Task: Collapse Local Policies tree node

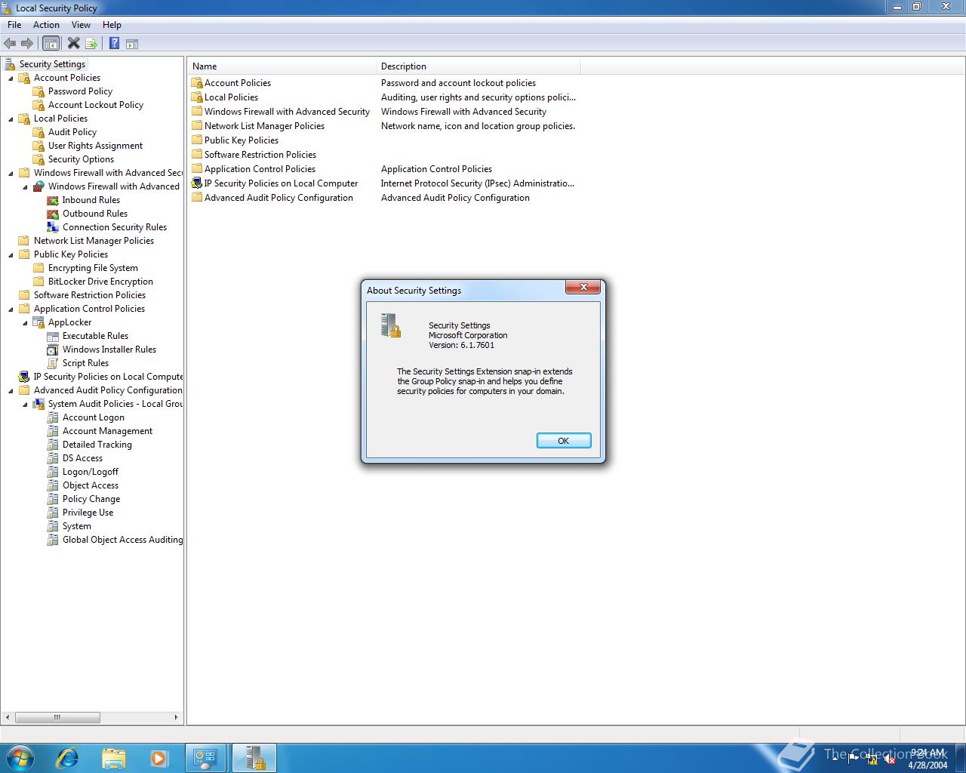Action: (x=11, y=119)
